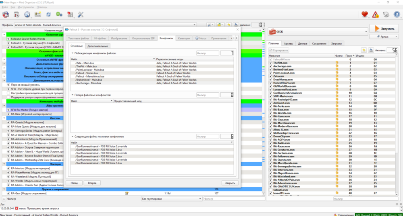
Task: Open the mod list wrench actions icon
Action: tap(210, 25)
